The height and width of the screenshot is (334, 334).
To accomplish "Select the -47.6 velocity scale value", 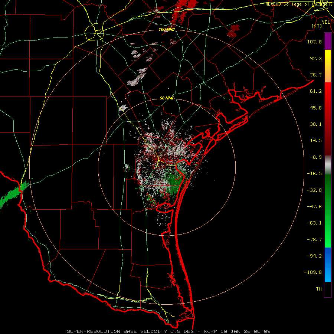I will 314,207.
